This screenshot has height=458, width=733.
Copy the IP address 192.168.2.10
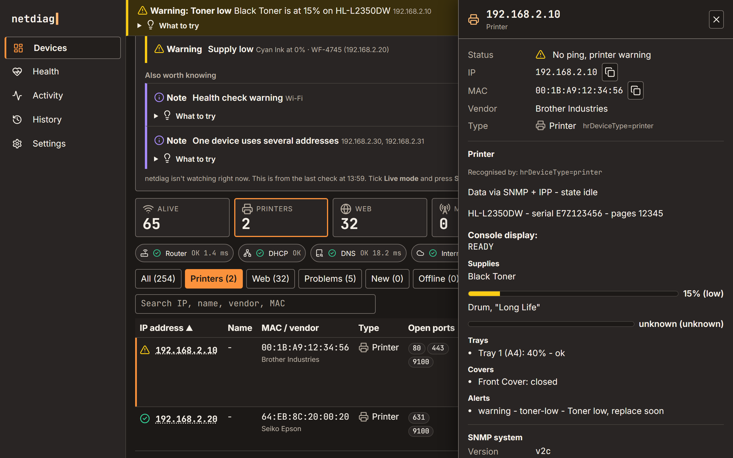tap(609, 72)
